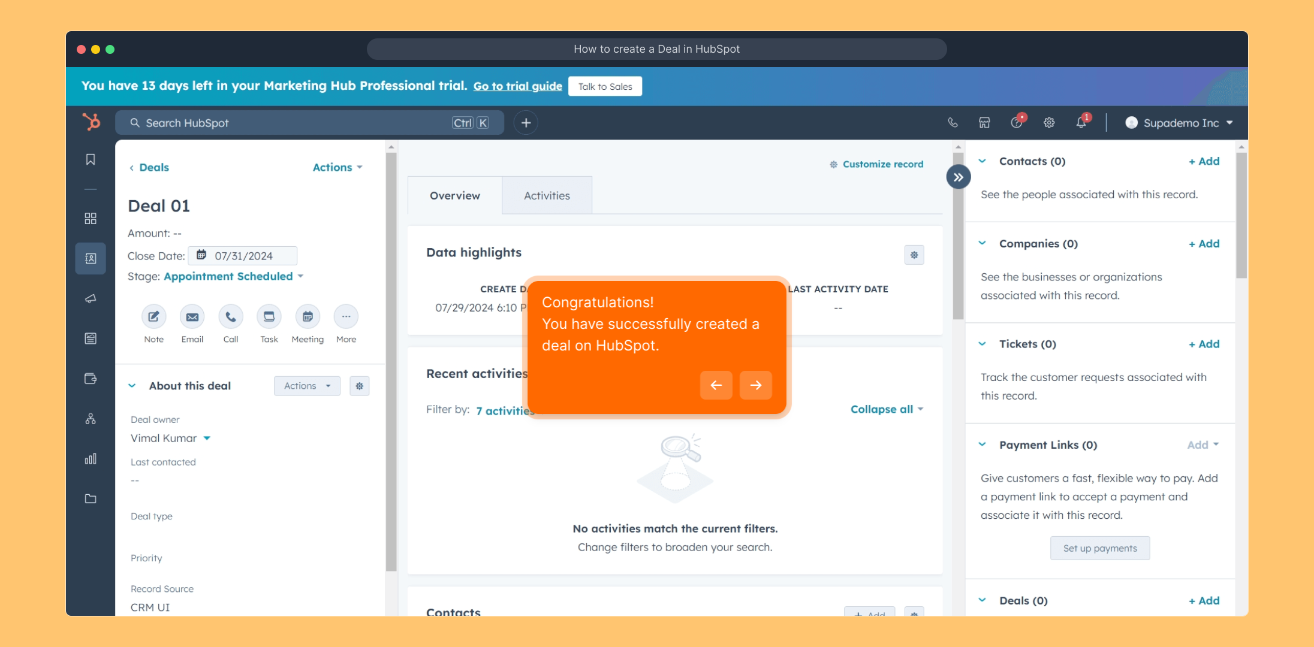Image resolution: width=1314 pixels, height=647 pixels.
Task: Open notifications bell icon
Action: (x=1081, y=123)
